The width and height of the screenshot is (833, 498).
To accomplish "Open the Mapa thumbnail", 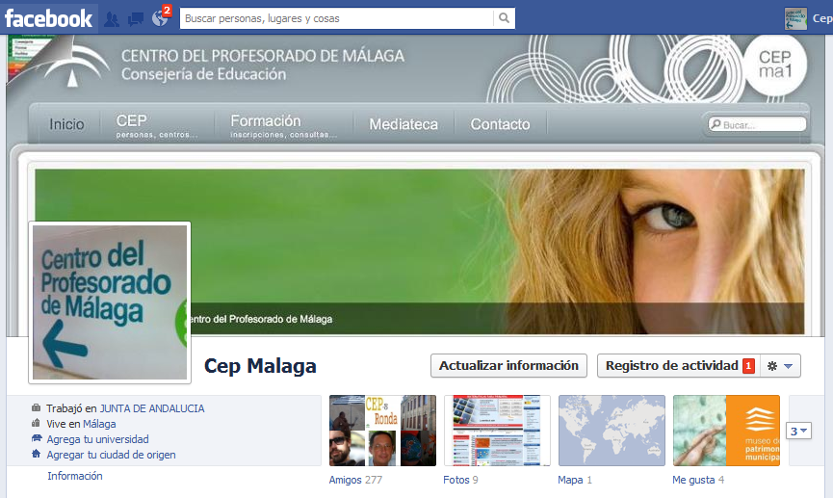I will (x=612, y=431).
